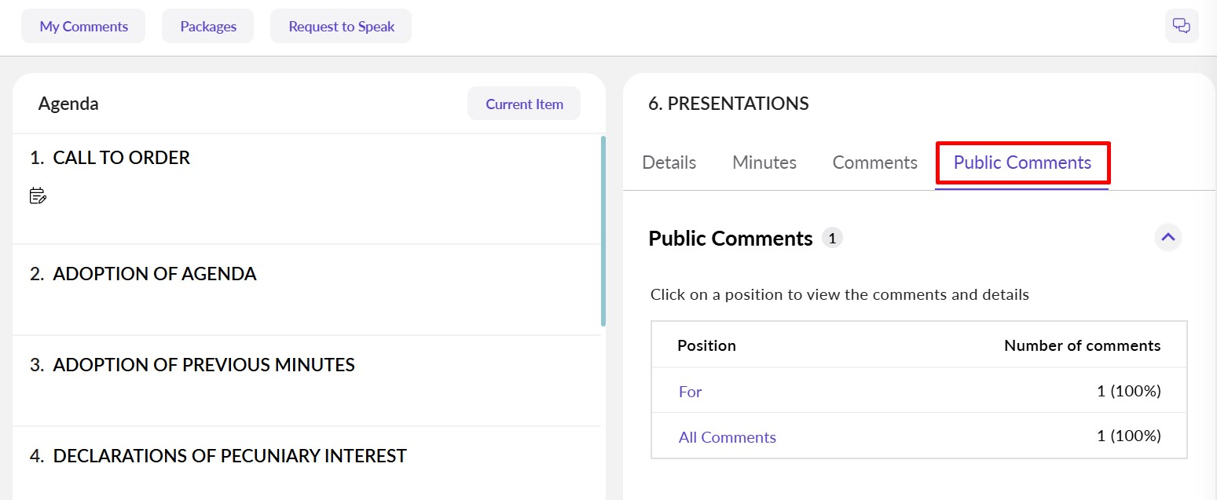
Task: Open Adoption of Previous Minutes agenda item
Action: [x=203, y=365]
